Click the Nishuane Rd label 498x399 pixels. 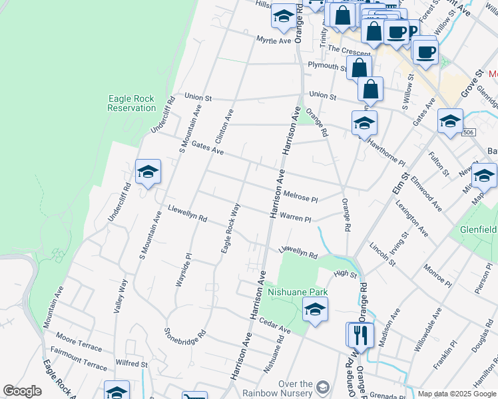click(x=274, y=354)
